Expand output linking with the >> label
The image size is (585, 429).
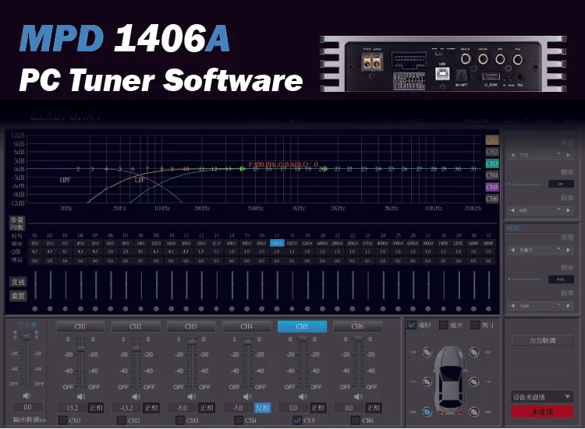click(30, 420)
